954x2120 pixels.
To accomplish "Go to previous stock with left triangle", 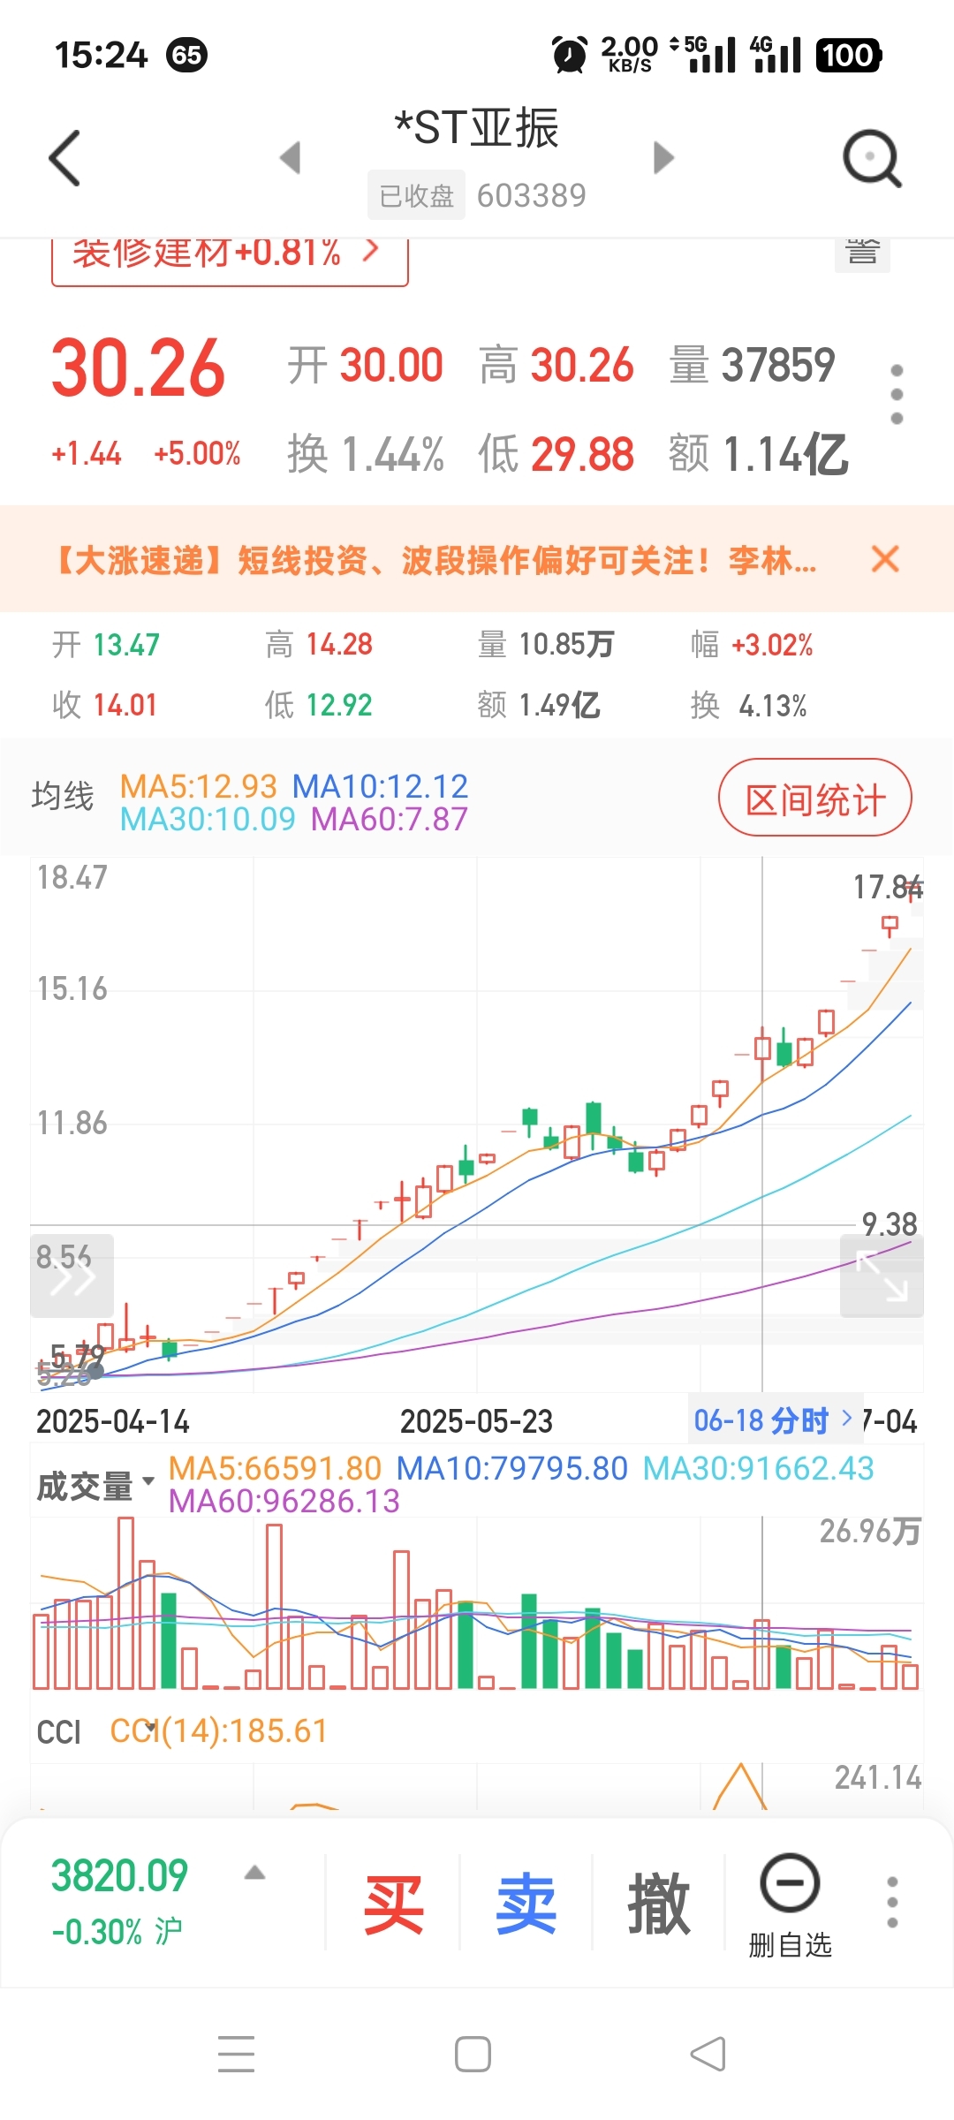I will (290, 158).
